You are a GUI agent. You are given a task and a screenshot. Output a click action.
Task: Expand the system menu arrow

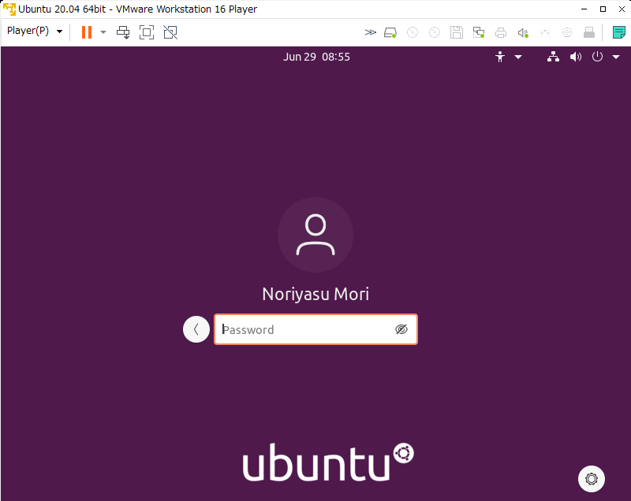pyautogui.click(x=616, y=57)
